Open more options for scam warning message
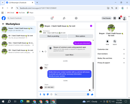 pyautogui.click(x=40, y=51)
